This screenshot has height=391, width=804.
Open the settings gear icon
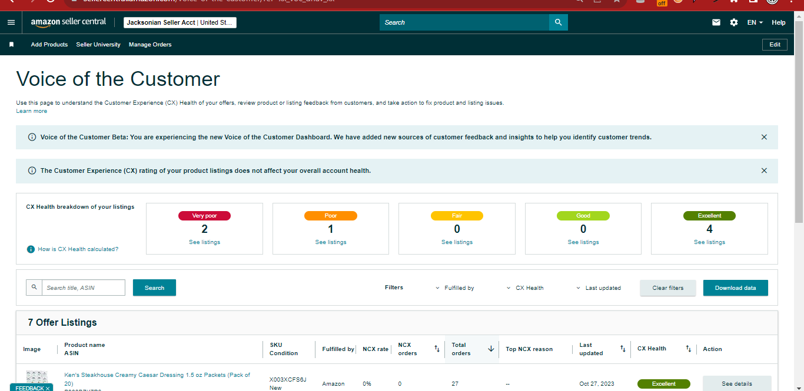[x=733, y=22]
